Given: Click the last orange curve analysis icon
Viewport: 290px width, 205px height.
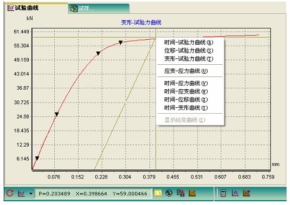Looking at the screenshot, I should [x=246, y=193].
